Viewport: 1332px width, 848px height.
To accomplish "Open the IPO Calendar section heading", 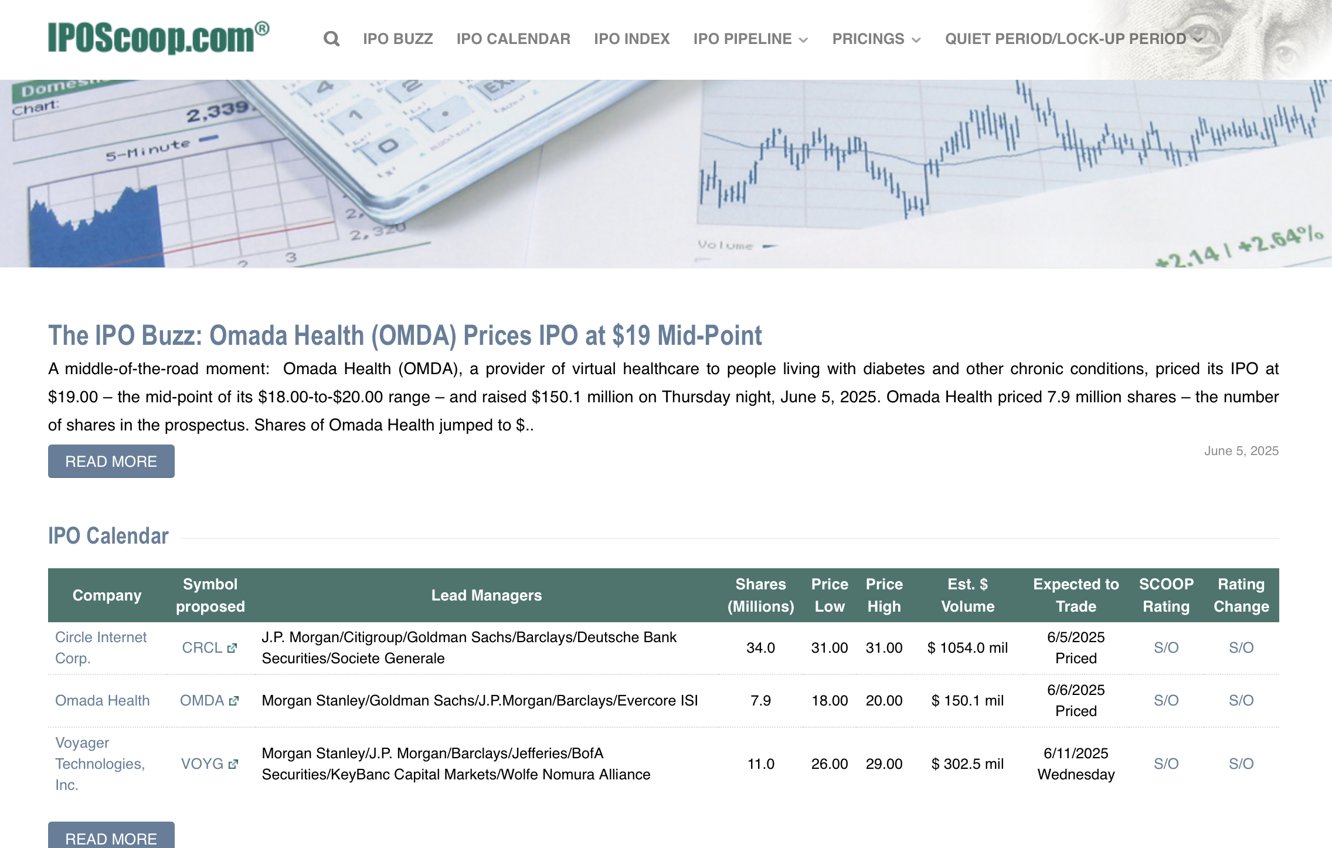I will (108, 536).
